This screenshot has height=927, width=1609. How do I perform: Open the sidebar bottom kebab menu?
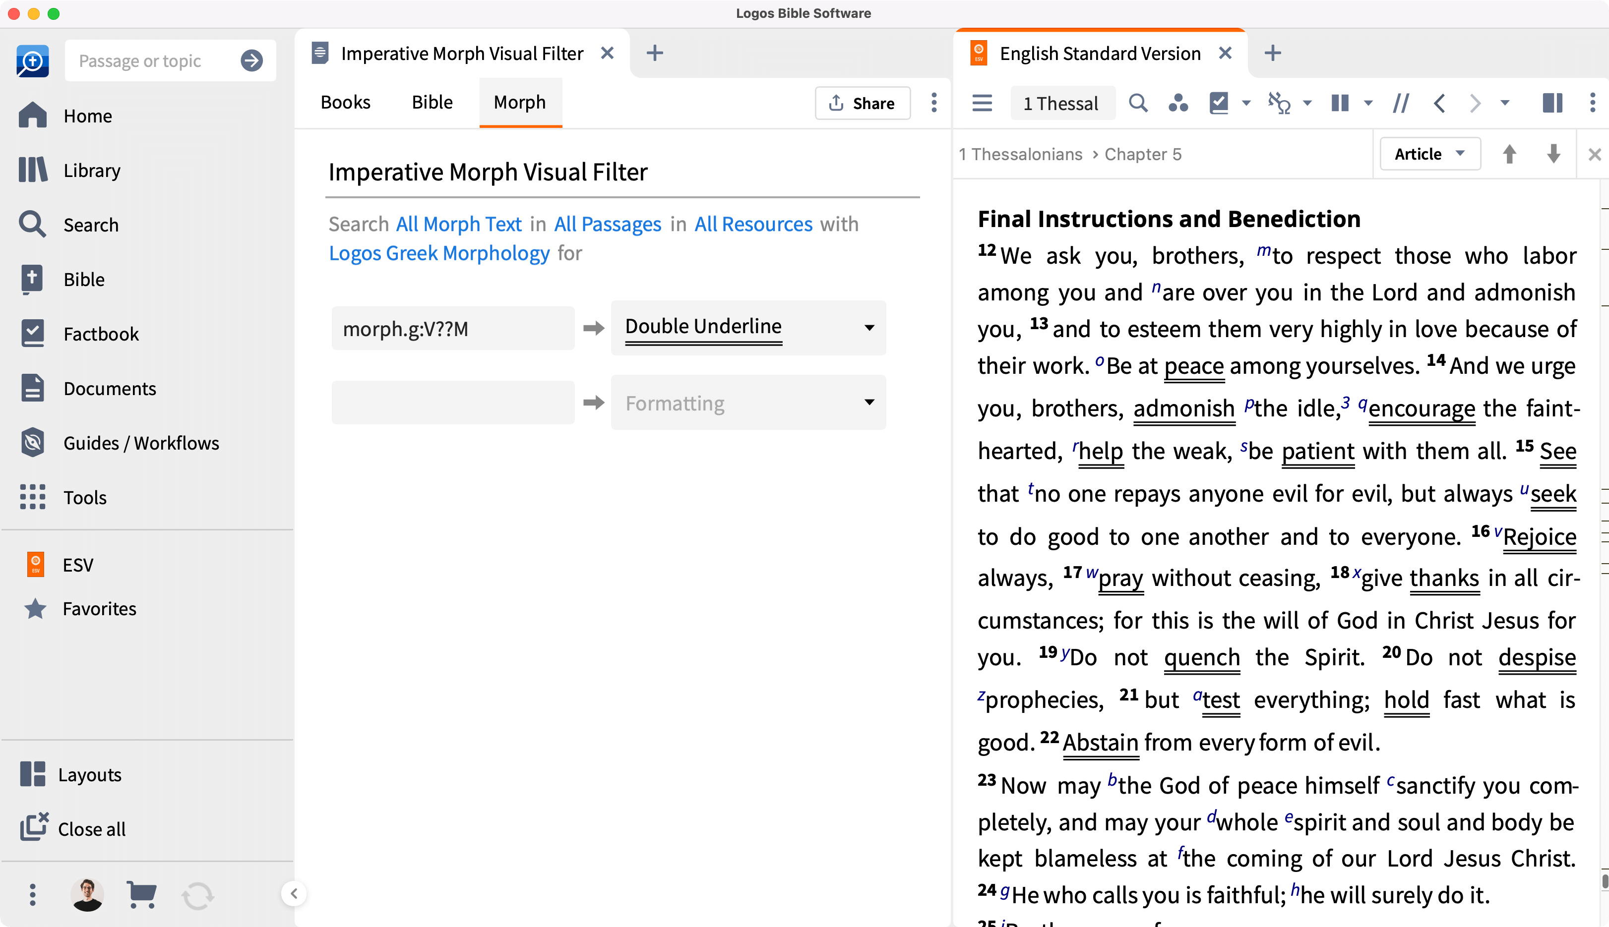(x=32, y=894)
